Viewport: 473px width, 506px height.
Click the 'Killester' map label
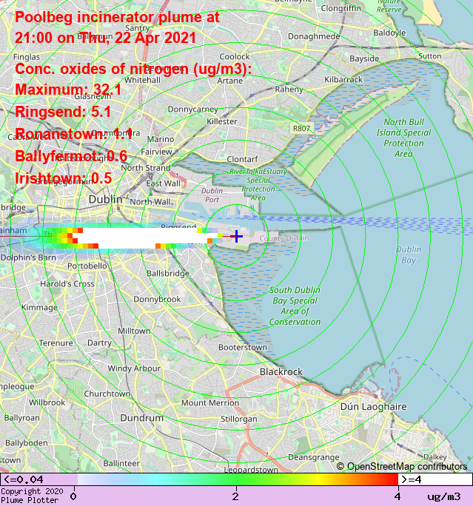coord(222,121)
